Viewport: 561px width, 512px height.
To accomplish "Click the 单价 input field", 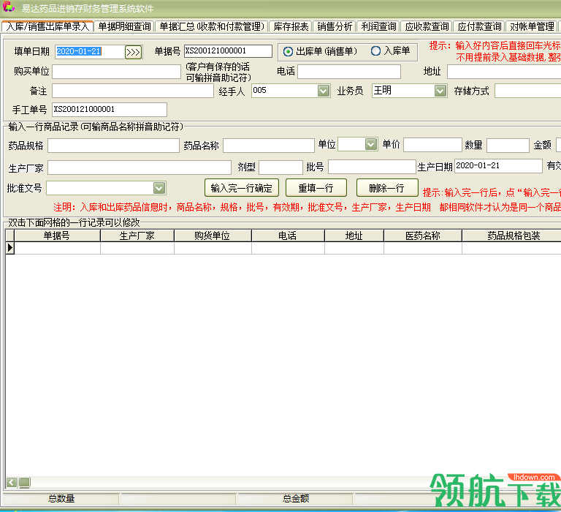I will [432, 145].
